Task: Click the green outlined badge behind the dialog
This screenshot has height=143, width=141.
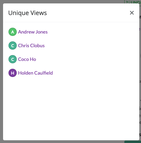Action: pos(133,2)
